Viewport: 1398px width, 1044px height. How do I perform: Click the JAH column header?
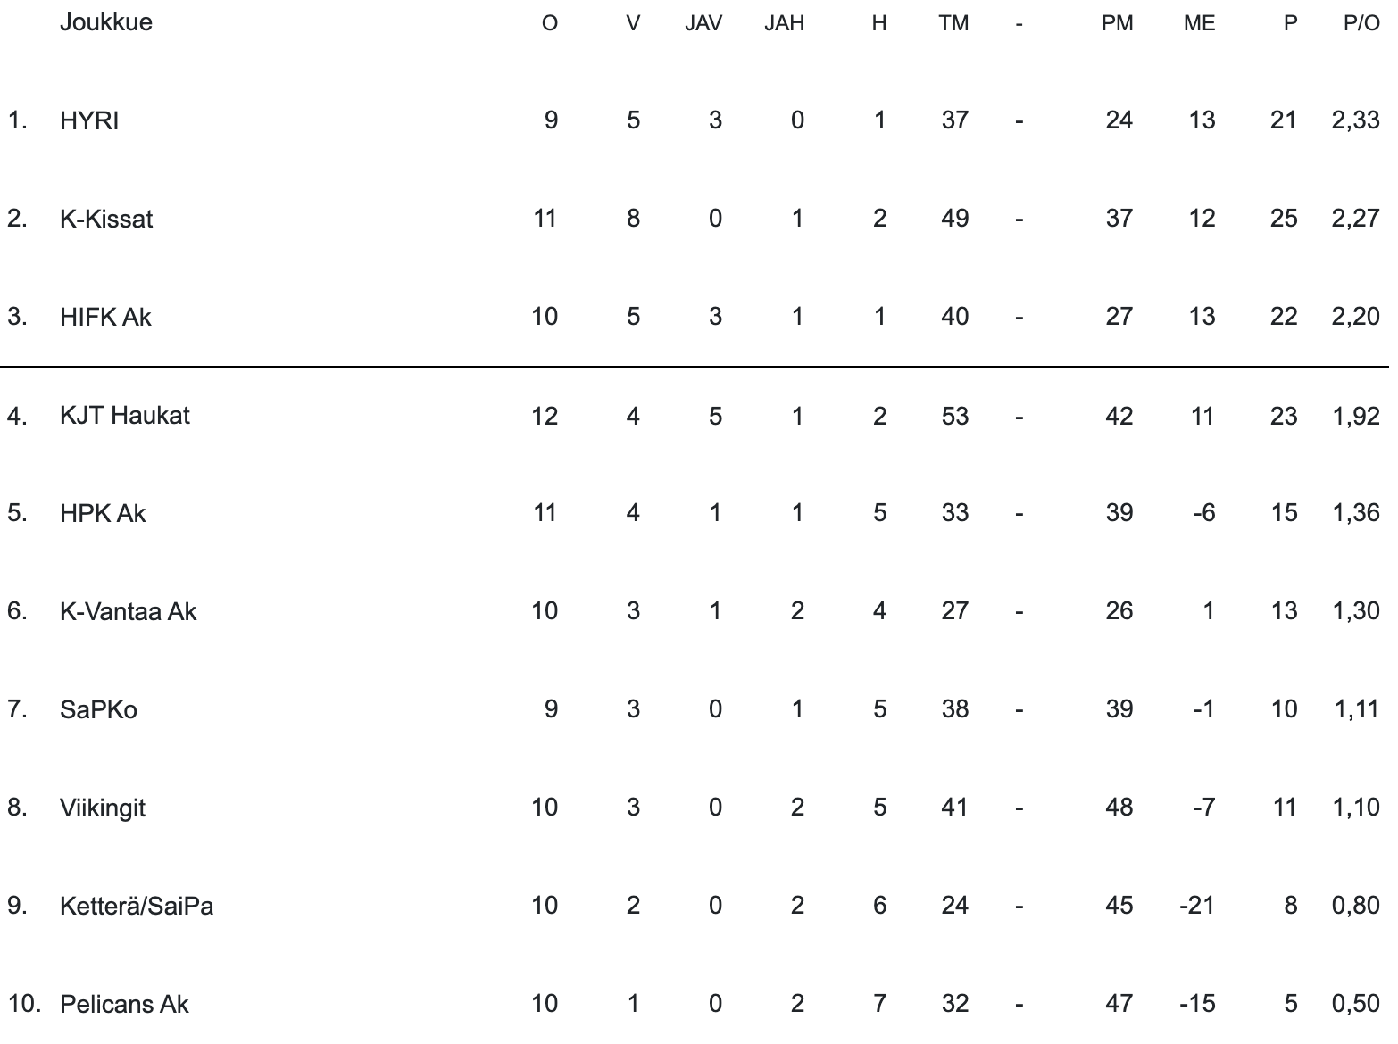click(x=785, y=23)
